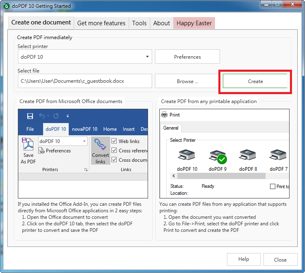Screen dimensions: 305x273
Task: Toggle the Cross document checkbox
Action: [114, 160]
